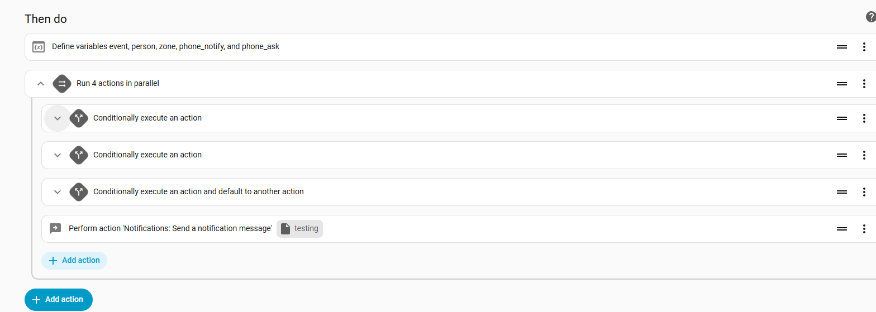
Task: Click the parallel arrows icon
Action: (x=62, y=84)
